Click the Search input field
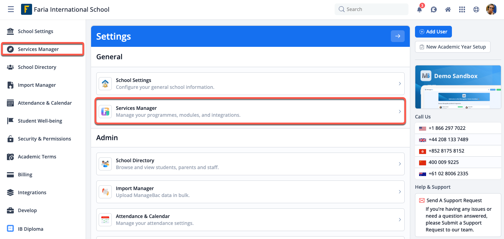This screenshot has width=504, height=239. click(x=372, y=9)
